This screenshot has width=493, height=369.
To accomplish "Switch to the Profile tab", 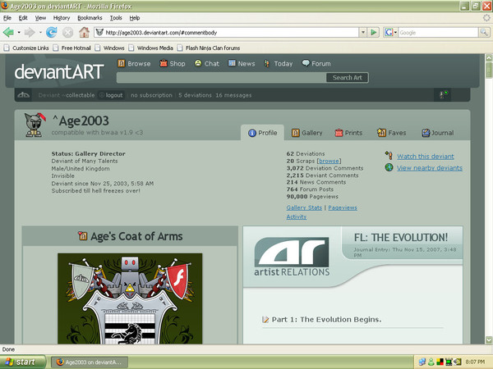I will (263, 133).
